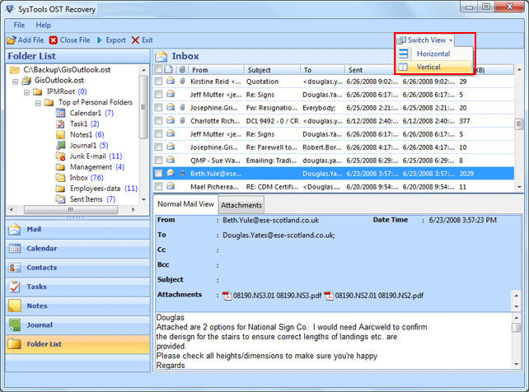Click the Close File red icon
The image size is (529, 392).
tap(54, 40)
